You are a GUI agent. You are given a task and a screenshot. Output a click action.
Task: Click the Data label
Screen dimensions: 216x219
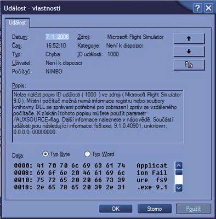tap(18, 155)
